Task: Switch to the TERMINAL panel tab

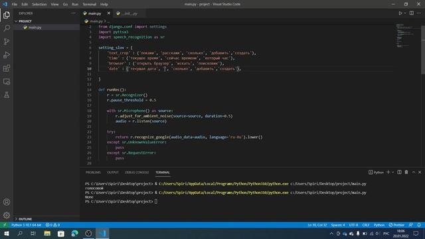Action: click(x=163, y=173)
